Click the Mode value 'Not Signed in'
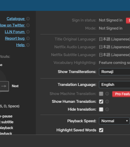 pyautogui.click(x=110, y=28)
